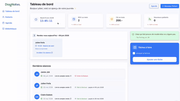Screen dimensions: 180x101
Task: Click the user icon in Nouveaux patients card
Action: click(x=150, y=19)
